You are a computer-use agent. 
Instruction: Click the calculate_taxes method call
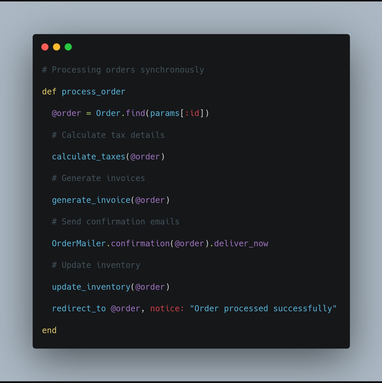click(x=89, y=157)
